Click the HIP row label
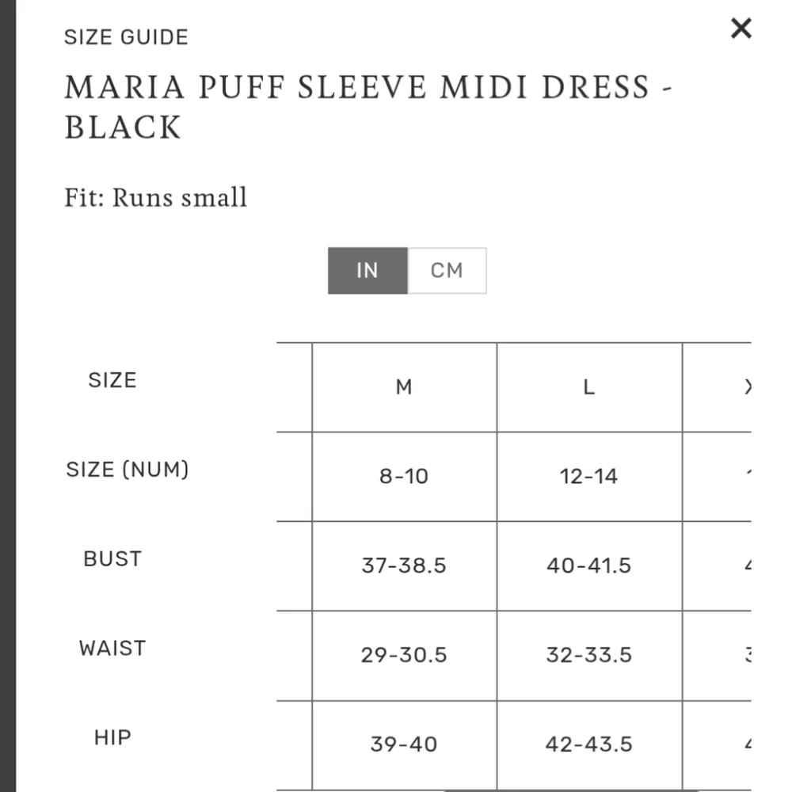The height and width of the screenshot is (792, 792). pos(112,737)
